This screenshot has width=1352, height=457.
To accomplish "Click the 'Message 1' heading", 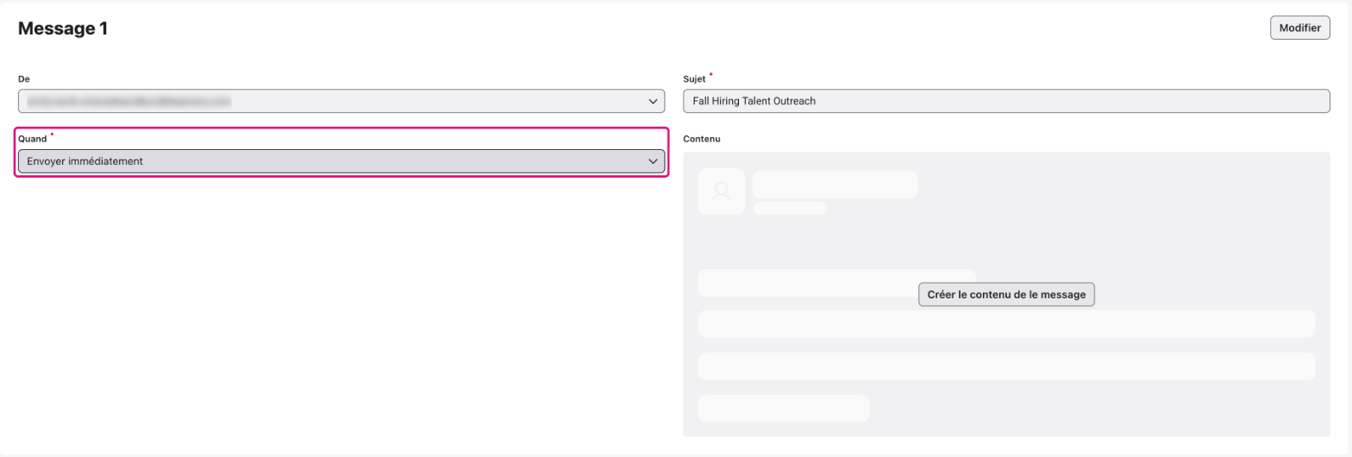I will 63,28.
